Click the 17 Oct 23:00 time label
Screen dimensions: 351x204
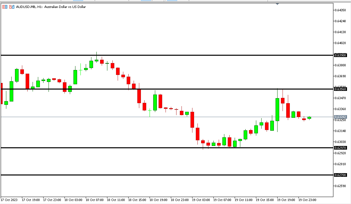coord(52,200)
